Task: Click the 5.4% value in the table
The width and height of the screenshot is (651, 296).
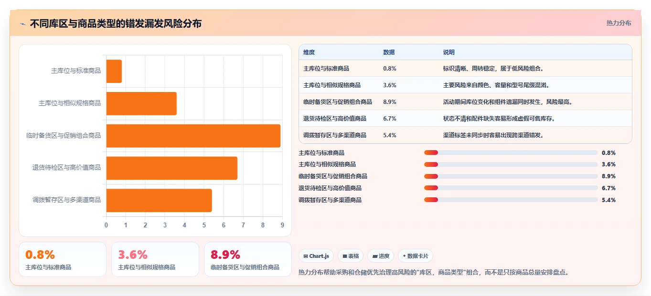Action: coord(390,135)
